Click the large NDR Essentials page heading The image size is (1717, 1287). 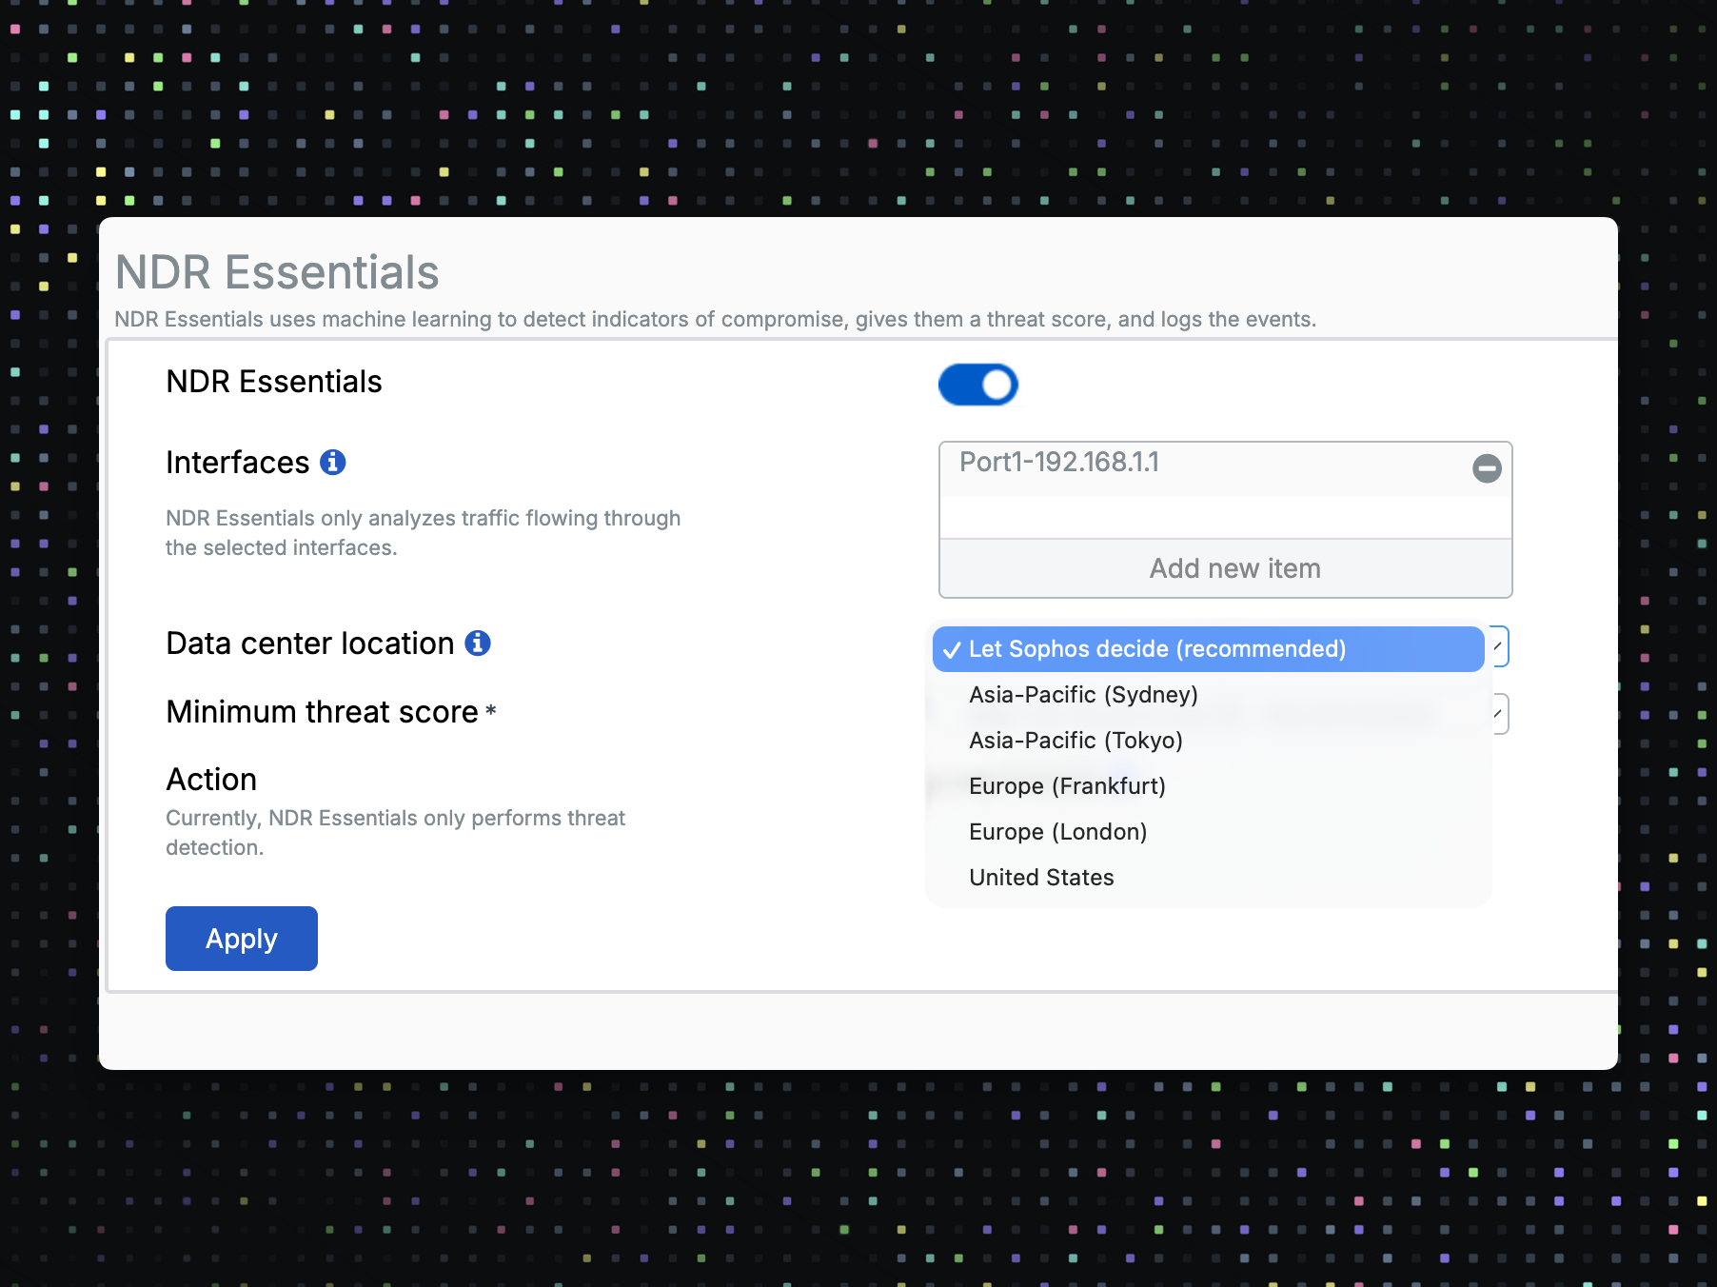click(x=277, y=272)
